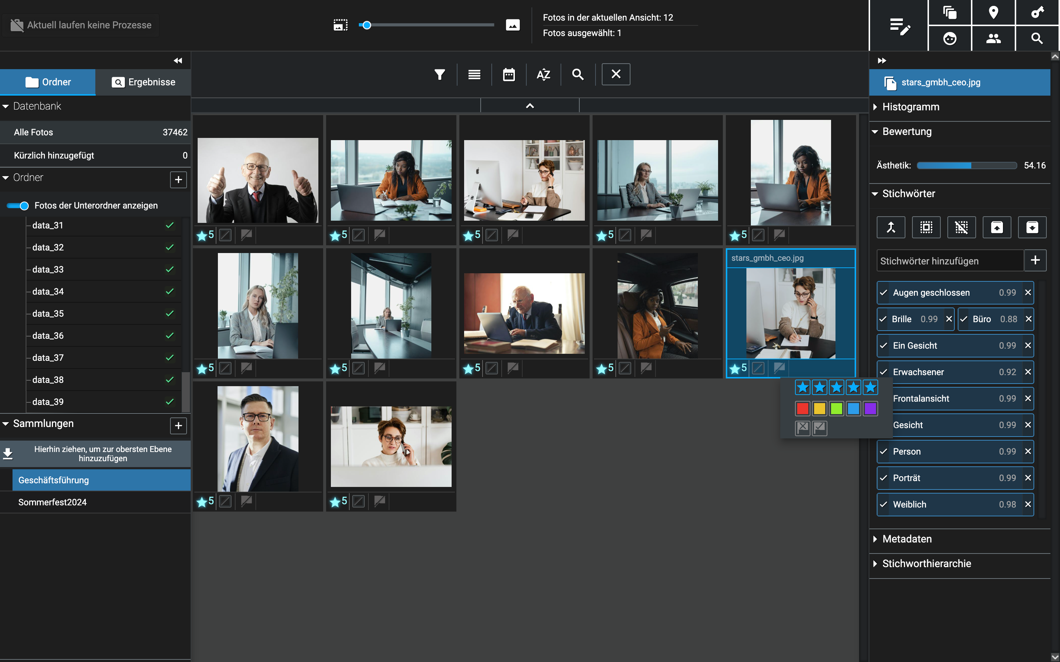The height and width of the screenshot is (662, 1060).
Task: Click the duplicate finder icon
Action: 950,12
